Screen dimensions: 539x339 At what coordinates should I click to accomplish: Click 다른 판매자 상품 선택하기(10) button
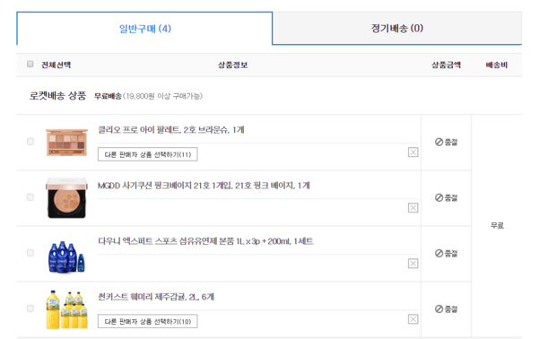[147, 321]
